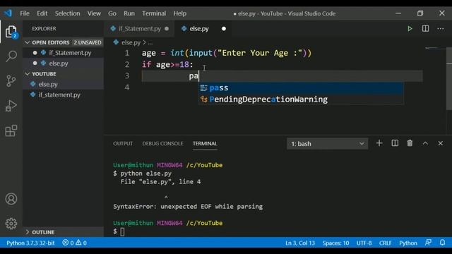Switch to if_Statement.py editor tab
The width and height of the screenshot is (452, 254).
coord(139,28)
